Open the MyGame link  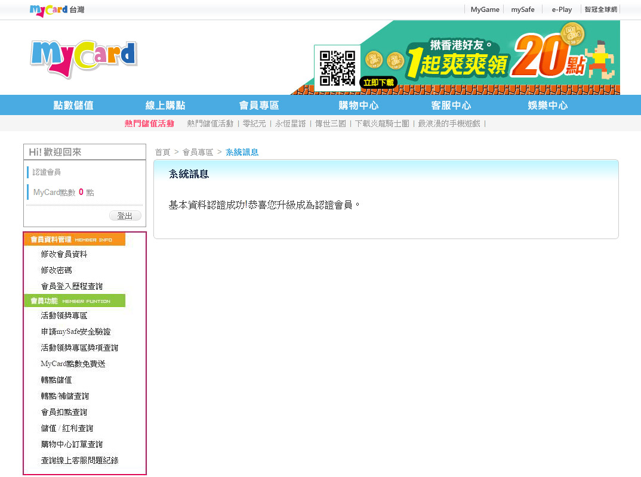pos(485,10)
